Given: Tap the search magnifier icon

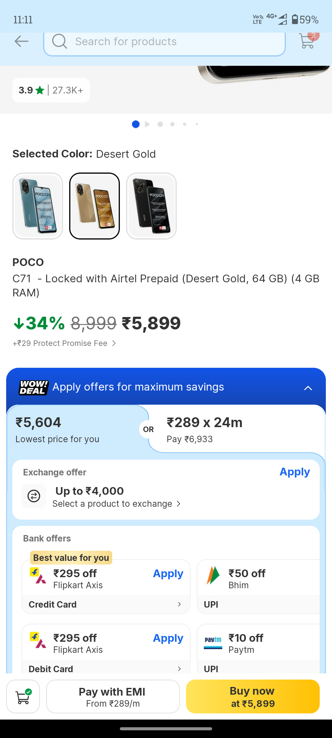Looking at the screenshot, I should pos(59,41).
